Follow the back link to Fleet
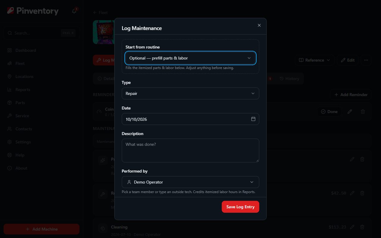 click(x=100, y=12)
